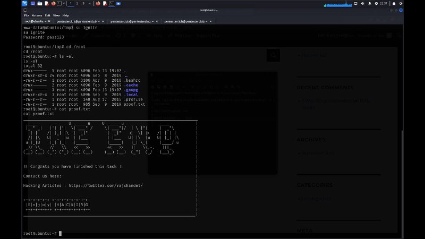Open the display settings tray icon

point(355,4)
